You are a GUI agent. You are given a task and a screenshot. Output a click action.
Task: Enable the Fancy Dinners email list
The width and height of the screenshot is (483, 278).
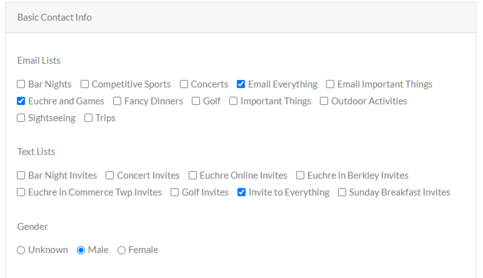click(x=117, y=101)
